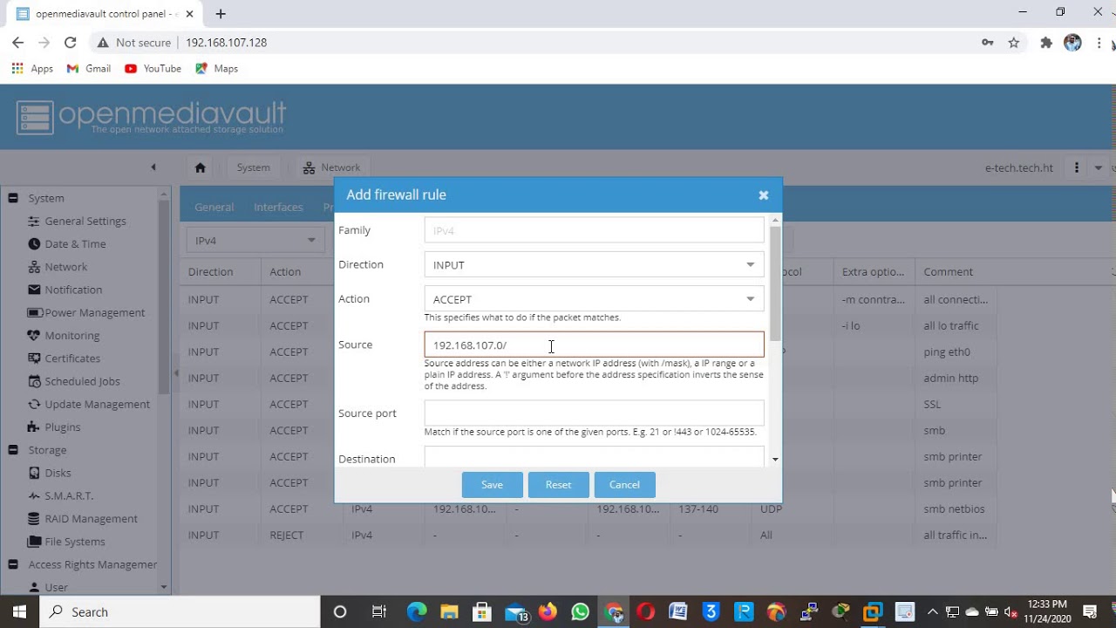Open the Apps shortcut in bookmarks bar
Viewport: 1116px width, 628px height.
[32, 68]
